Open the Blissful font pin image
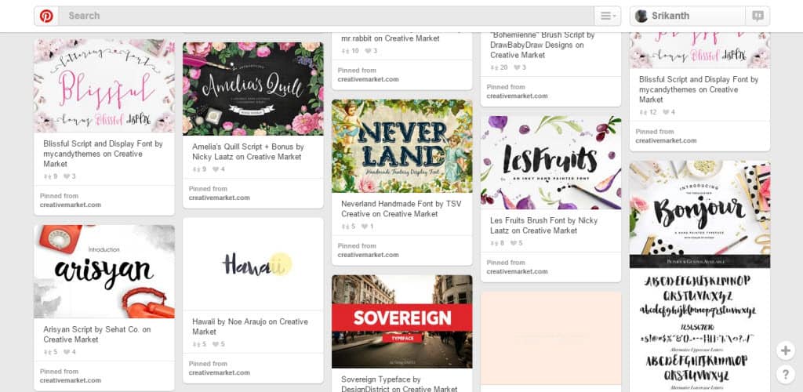The width and height of the screenshot is (803, 392). tap(104, 86)
